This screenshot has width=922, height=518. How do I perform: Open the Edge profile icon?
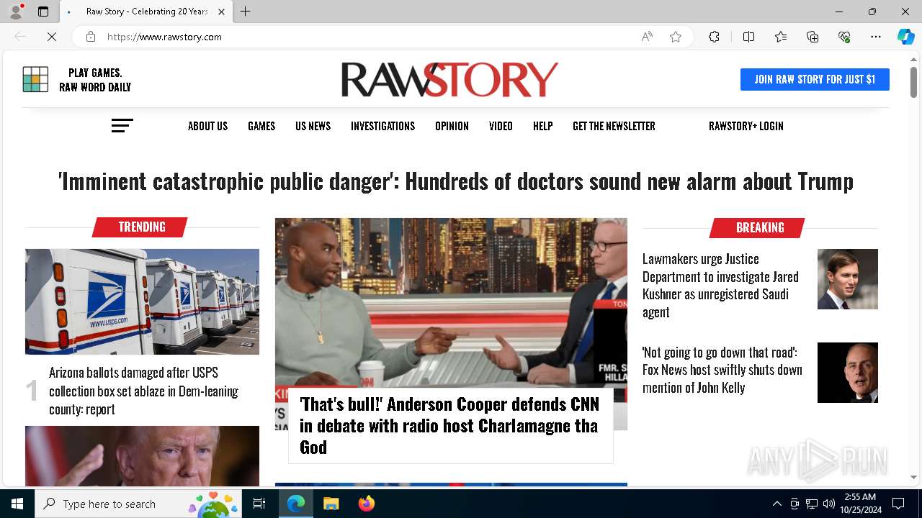click(x=16, y=12)
